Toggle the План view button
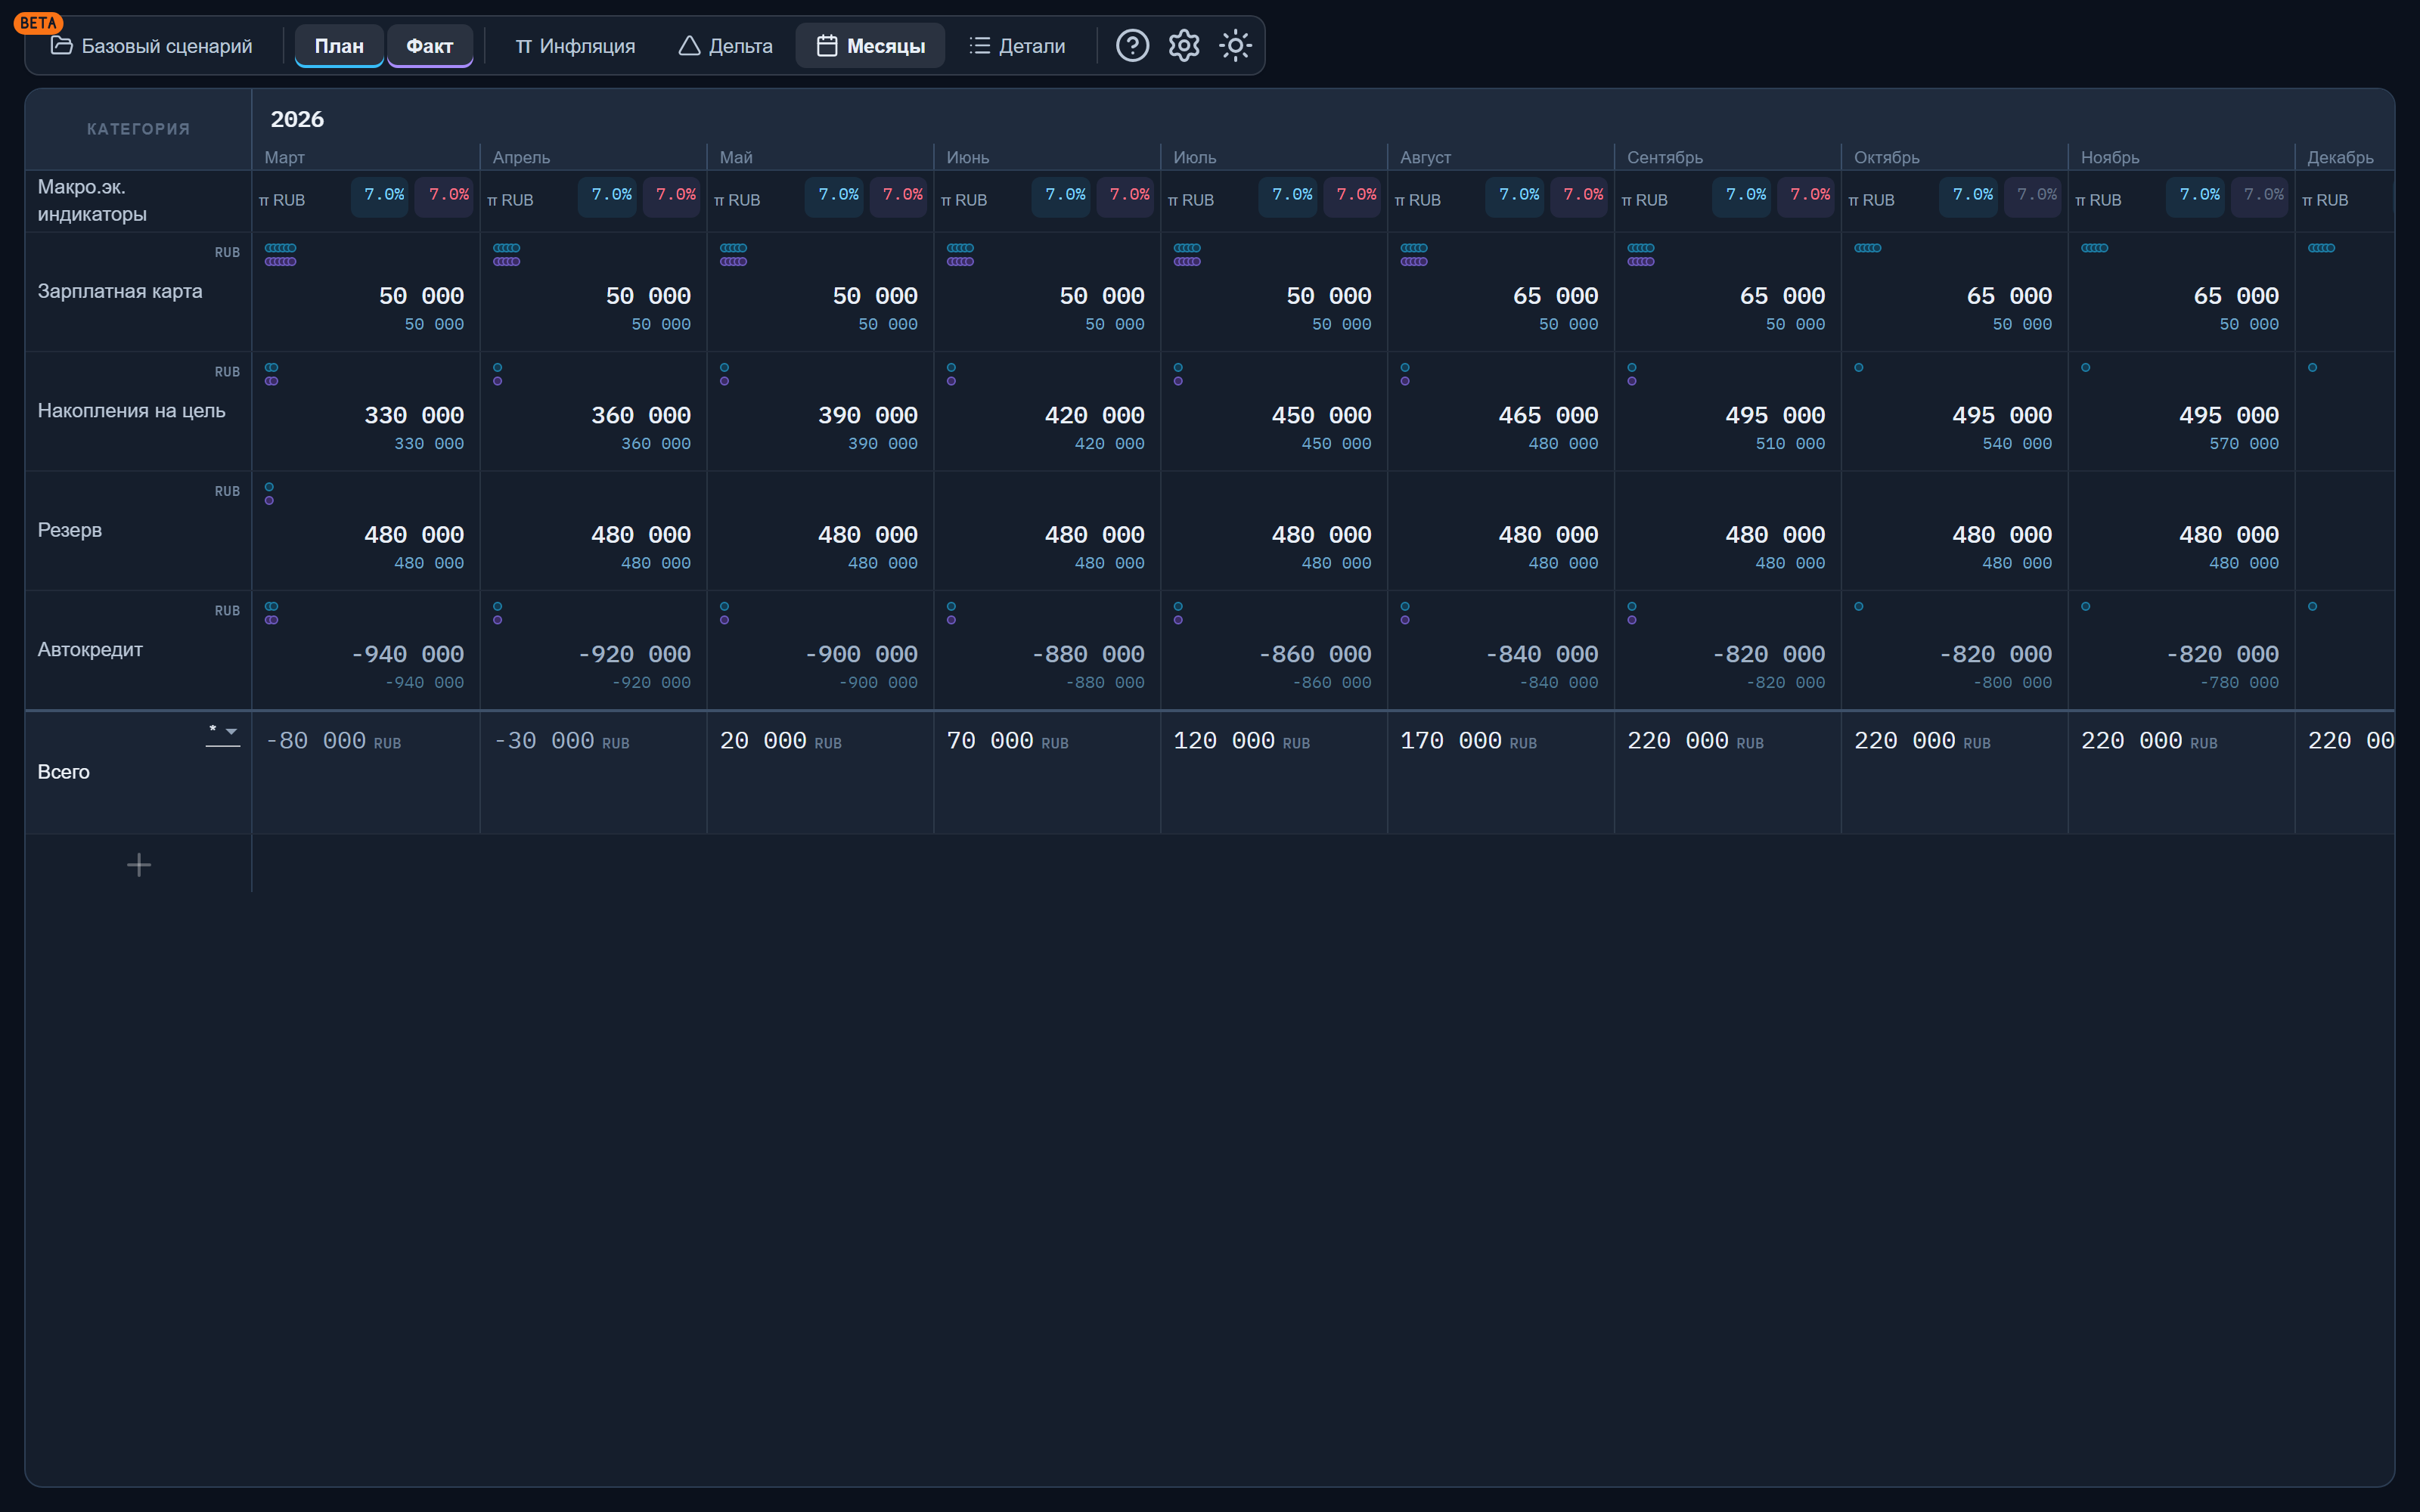Image resolution: width=2420 pixels, height=1512 pixels. (x=339, y=46)
